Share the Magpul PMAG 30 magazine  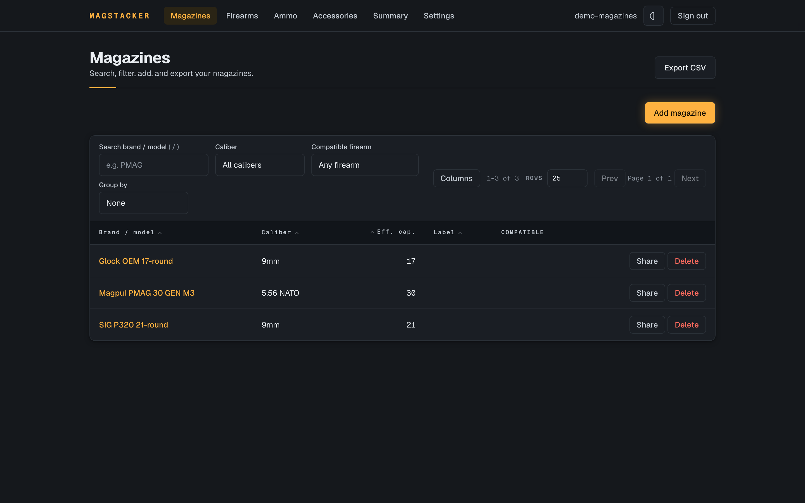(x=647, y=293)
